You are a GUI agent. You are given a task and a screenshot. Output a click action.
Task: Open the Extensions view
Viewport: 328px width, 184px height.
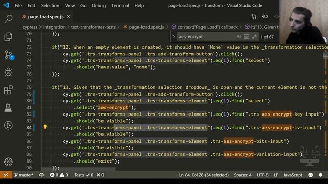click(8, 90)
